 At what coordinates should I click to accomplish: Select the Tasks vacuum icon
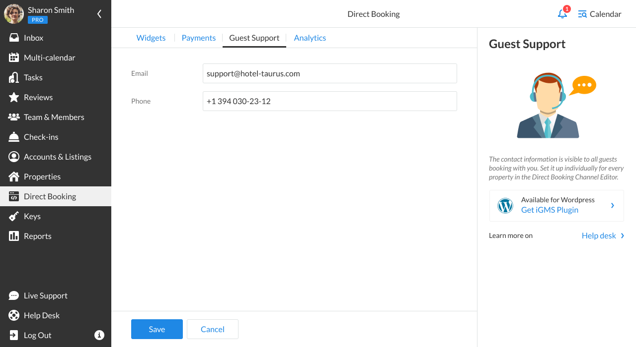(14, 77)
